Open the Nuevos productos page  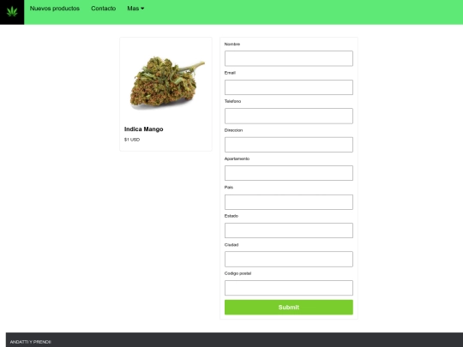pos(55,9)
